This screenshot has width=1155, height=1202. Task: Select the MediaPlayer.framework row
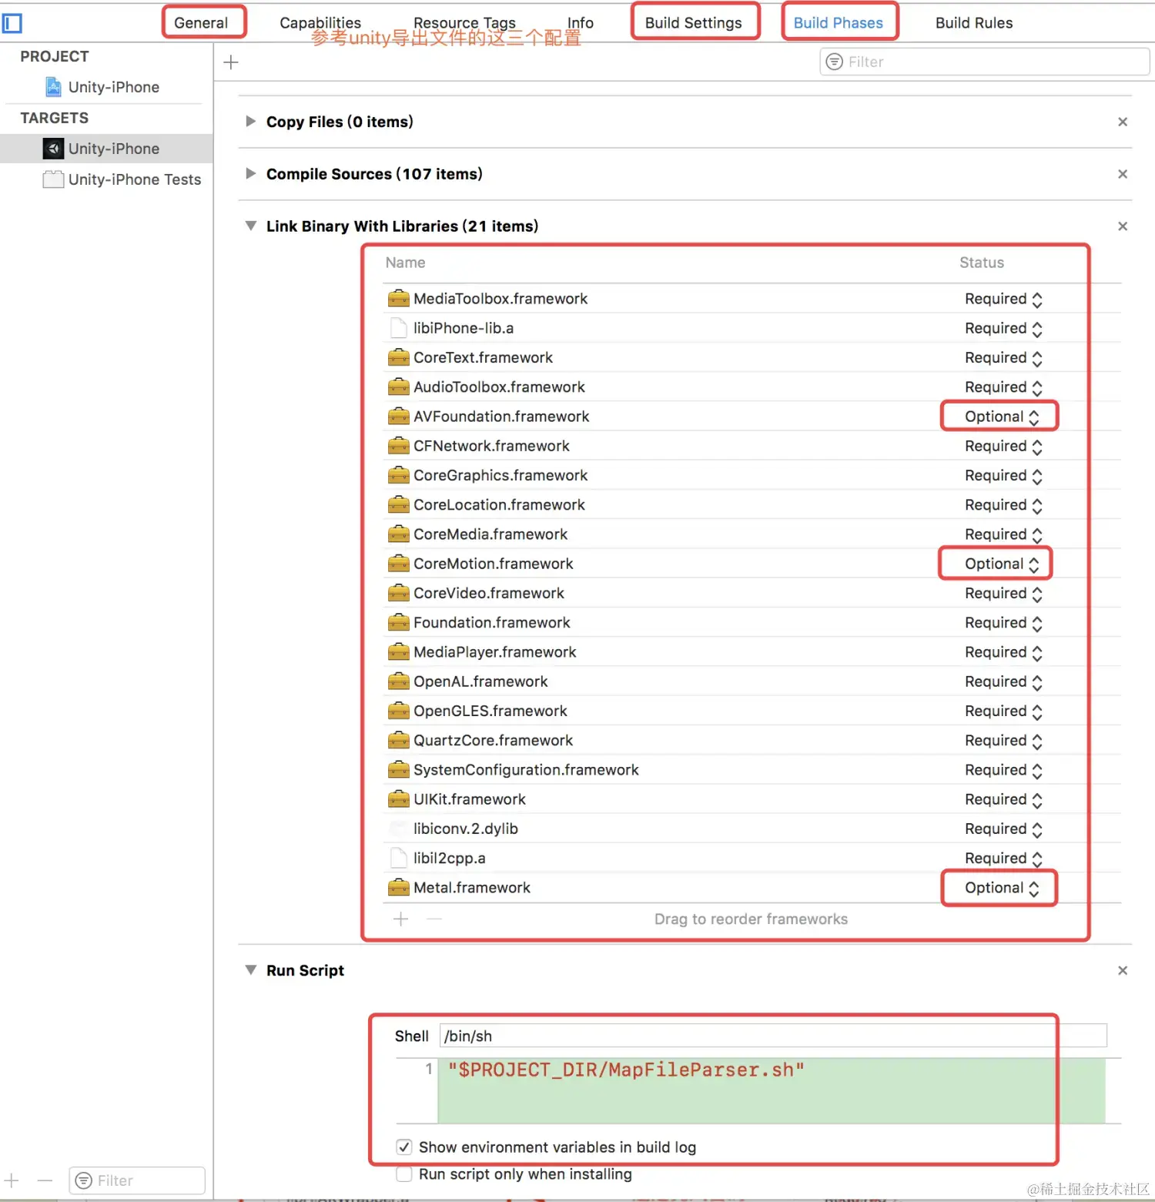coord(752,652)
